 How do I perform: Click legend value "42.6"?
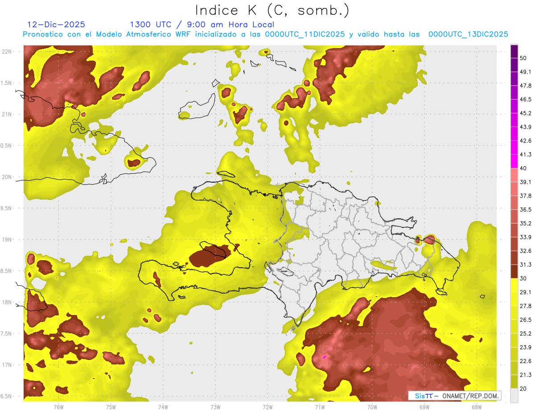526,141
